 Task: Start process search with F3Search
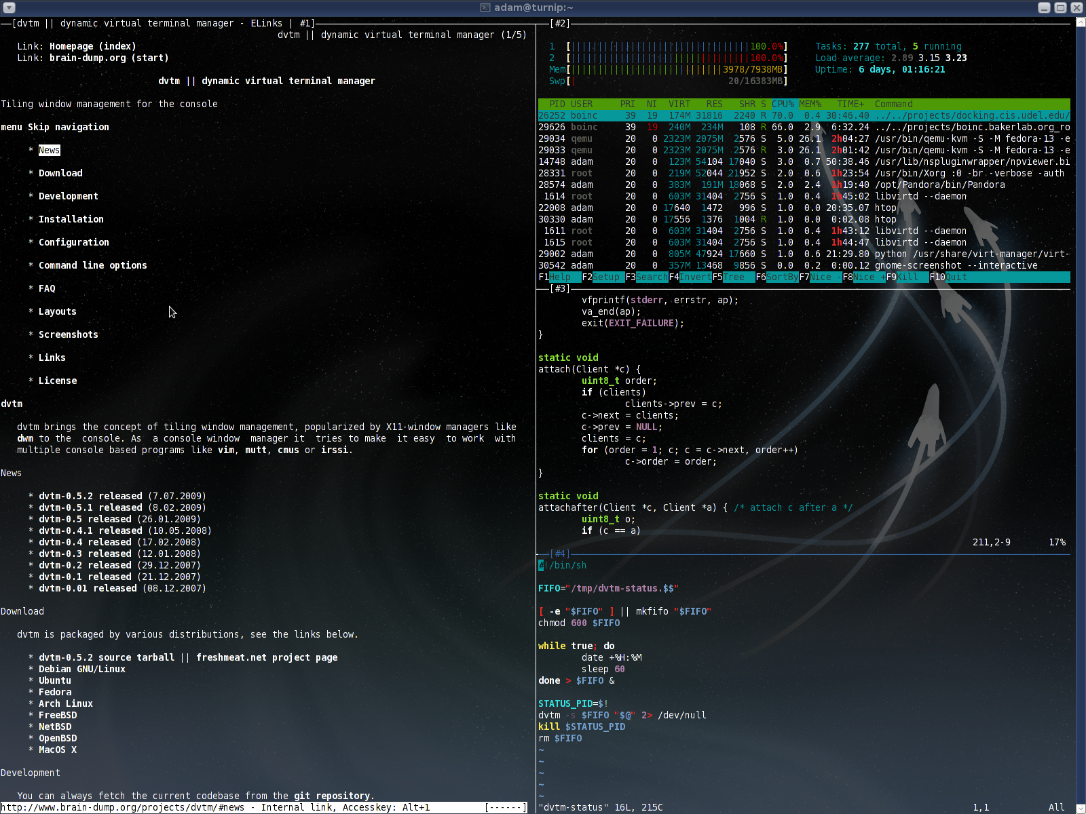click(x=648, y=277)
